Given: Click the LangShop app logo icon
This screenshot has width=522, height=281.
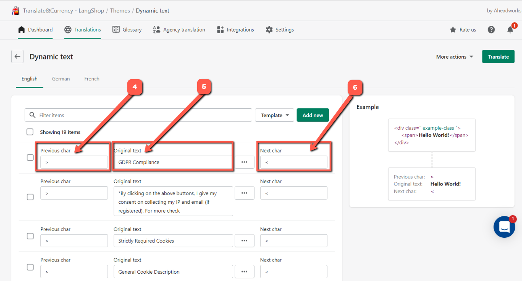Looking at the screenshot, I should click(15, 11).
